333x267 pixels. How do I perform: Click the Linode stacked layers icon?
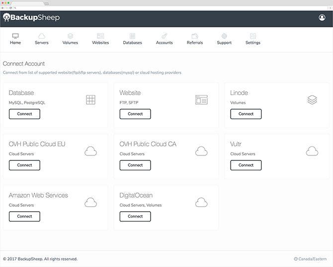pos(312,100)
